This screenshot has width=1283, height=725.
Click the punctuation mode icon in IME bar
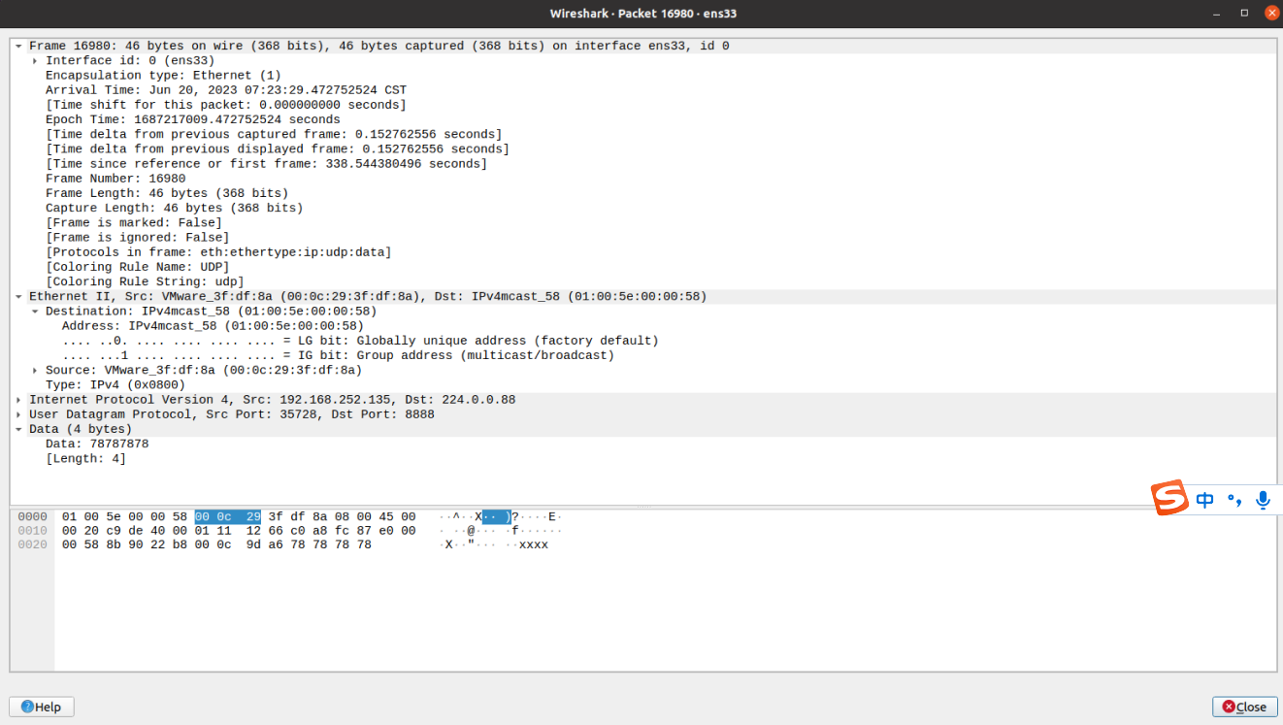(1234, 500)
